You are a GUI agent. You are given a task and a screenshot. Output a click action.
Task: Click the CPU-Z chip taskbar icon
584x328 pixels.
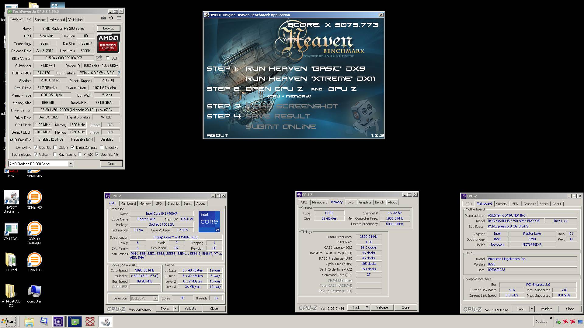pos(58,322)
